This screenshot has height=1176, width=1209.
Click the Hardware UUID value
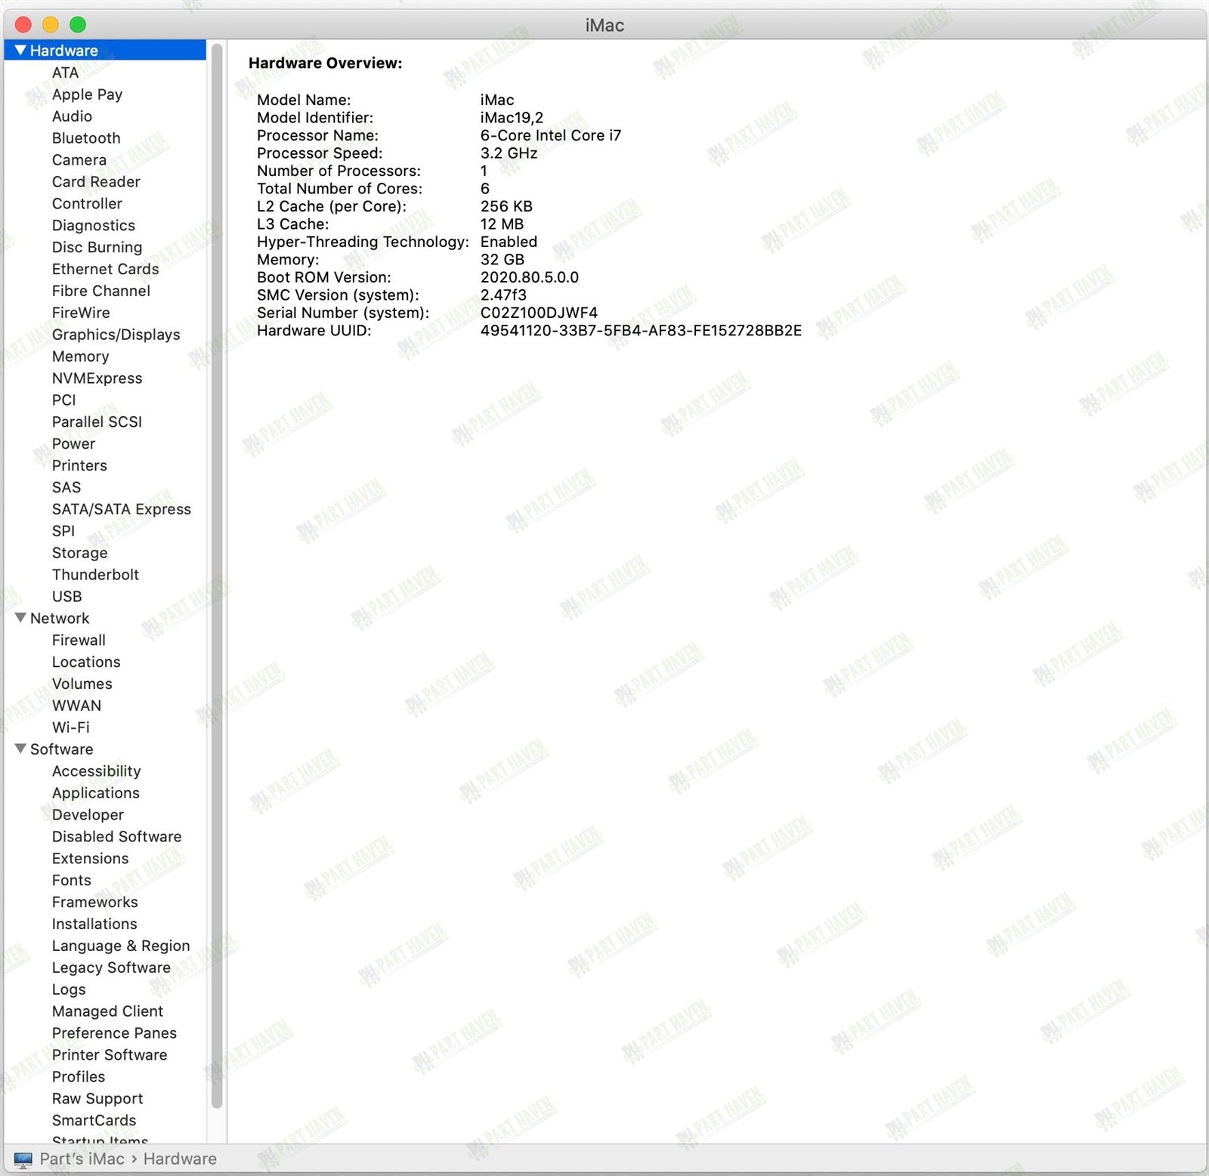tap(641, 331)
